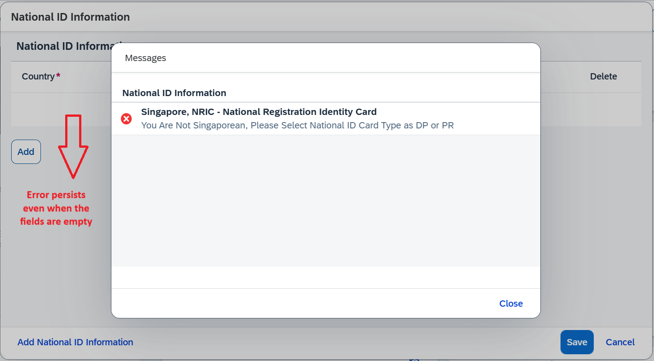Click the National ID Information section heading
This screenshot has height=361, width=654.
click(x=64, y=46)
